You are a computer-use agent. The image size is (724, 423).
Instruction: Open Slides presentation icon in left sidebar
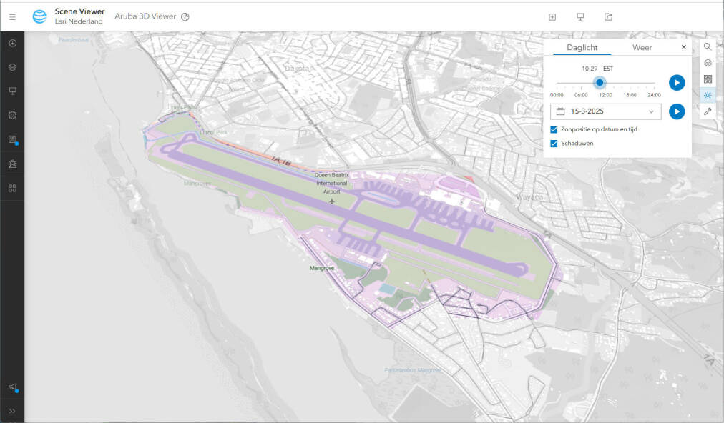coord(12,91)
